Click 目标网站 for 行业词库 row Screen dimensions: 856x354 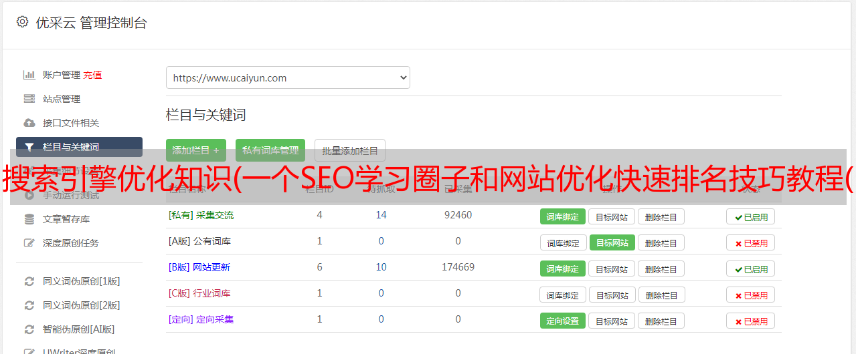tap(612, 295)
